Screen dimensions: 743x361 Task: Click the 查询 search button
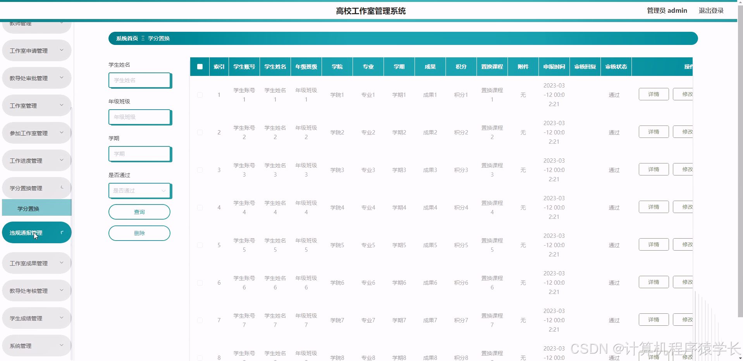pos(139,212)
